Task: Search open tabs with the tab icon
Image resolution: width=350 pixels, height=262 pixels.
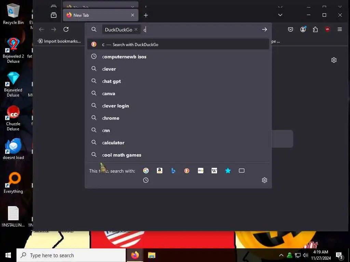Action: point(242,171)
